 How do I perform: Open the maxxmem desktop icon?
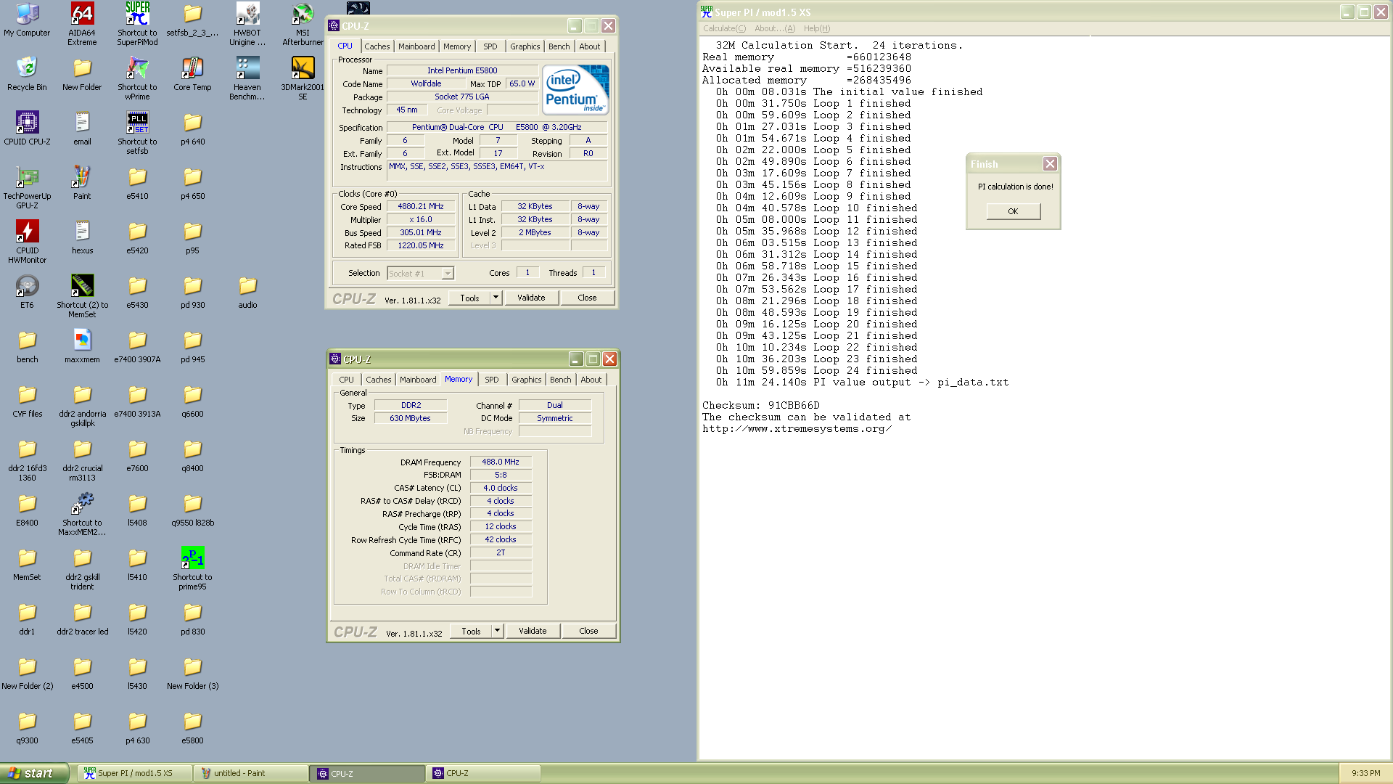pos(82,346)
